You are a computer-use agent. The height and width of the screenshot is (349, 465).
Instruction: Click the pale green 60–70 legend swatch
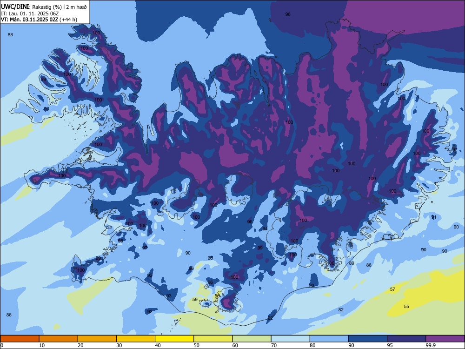pos(252,339)
